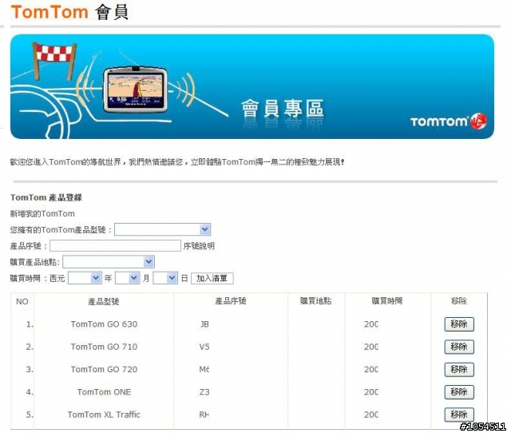Click the TomTom logo in the banner
The width and height of the screenshot is (511, 433).
(449, 121)
